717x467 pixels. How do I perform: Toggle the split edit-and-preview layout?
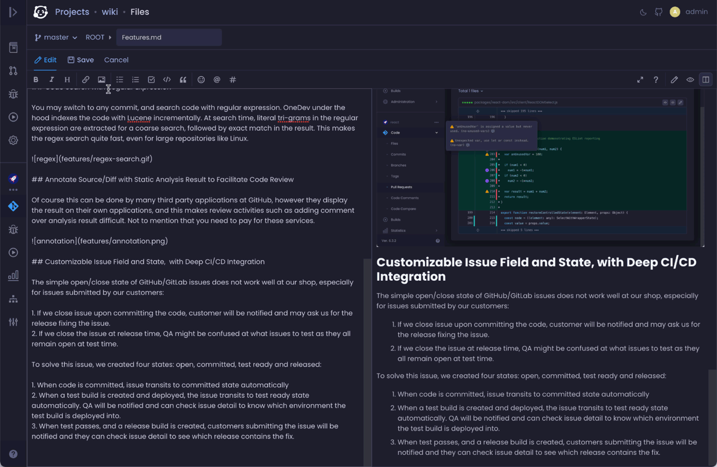coord(705,80)
